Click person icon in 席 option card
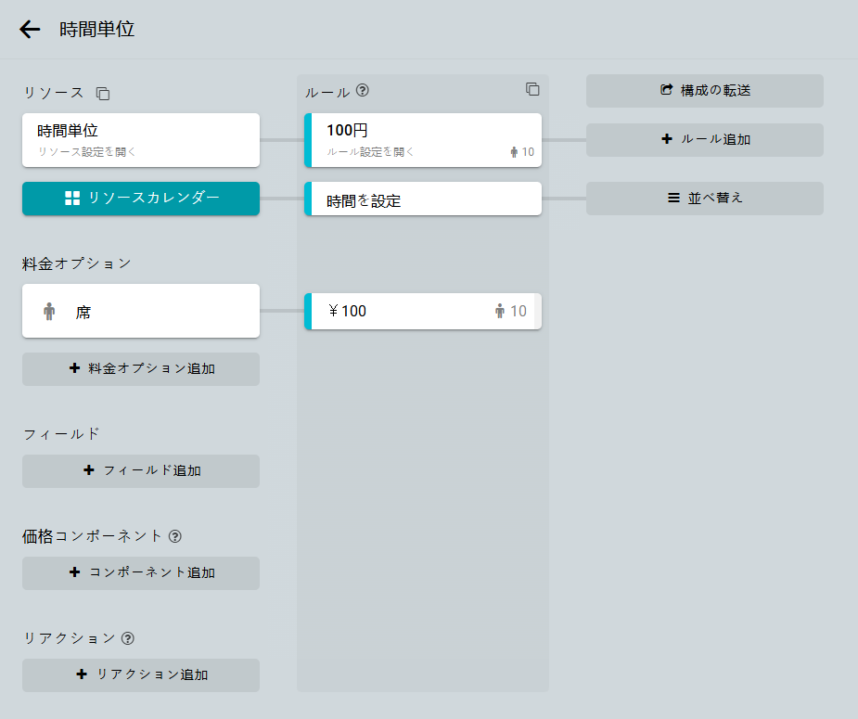 49,312
